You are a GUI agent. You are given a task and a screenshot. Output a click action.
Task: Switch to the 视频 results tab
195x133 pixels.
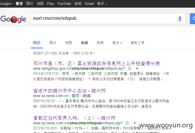[x=100, y=43]
